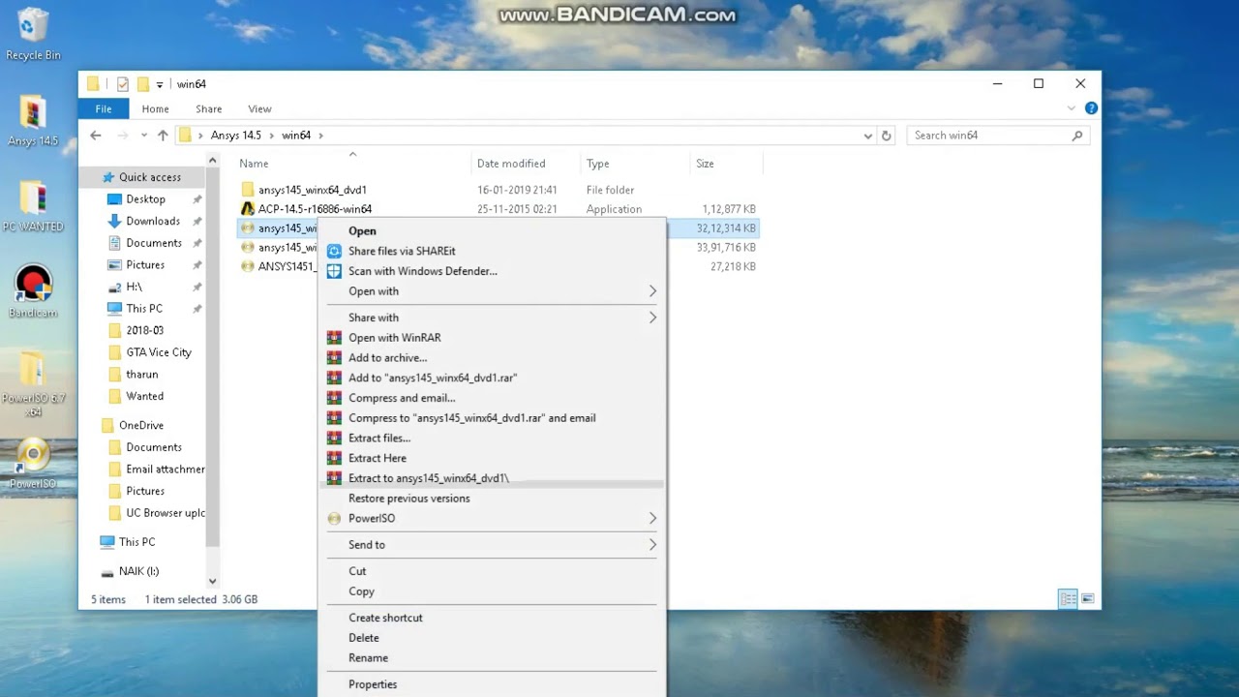This screenshot has height=697, width=1239.
Task: Open the File ribbon tab
Action: pos(104,108)
